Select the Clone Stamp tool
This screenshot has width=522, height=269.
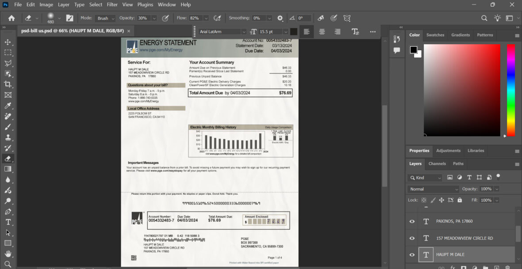click(x=8, y=137)
